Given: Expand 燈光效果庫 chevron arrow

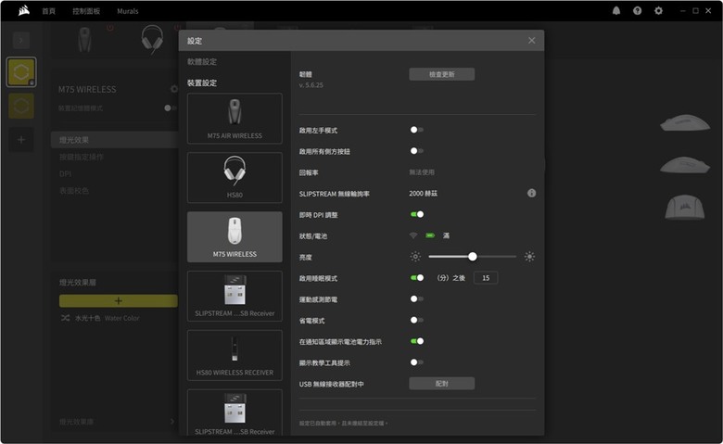Looking at the screenshot, I should click(172, 422).
